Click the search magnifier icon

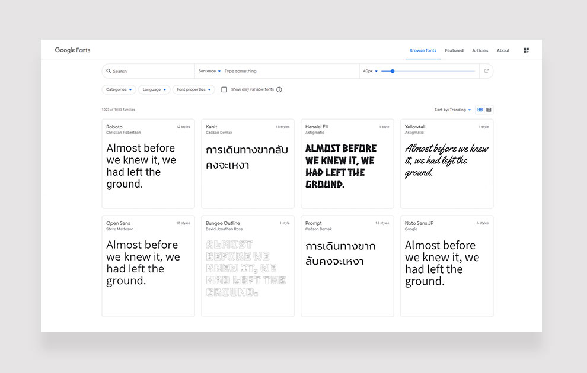coord(109,71)
